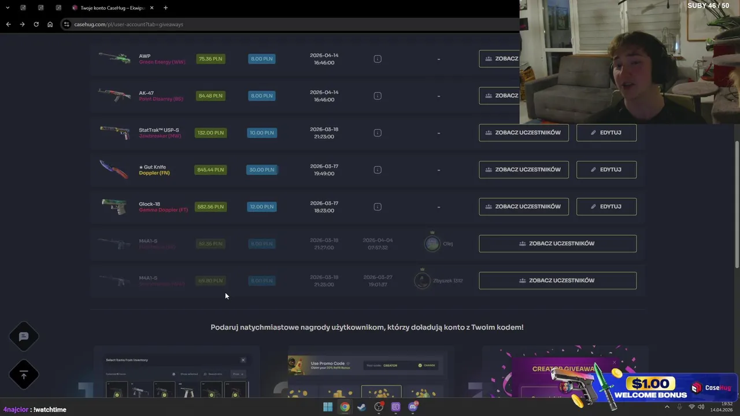This screenshot has width=740, height=416.
Task: Go back in browser history
Action: 8,24
